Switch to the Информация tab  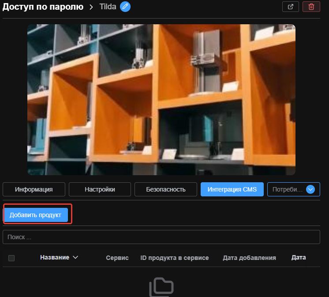[34, 189]
